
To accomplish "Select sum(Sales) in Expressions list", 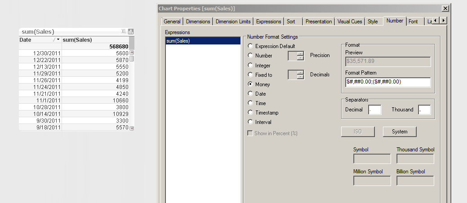I will coord(203,41).
